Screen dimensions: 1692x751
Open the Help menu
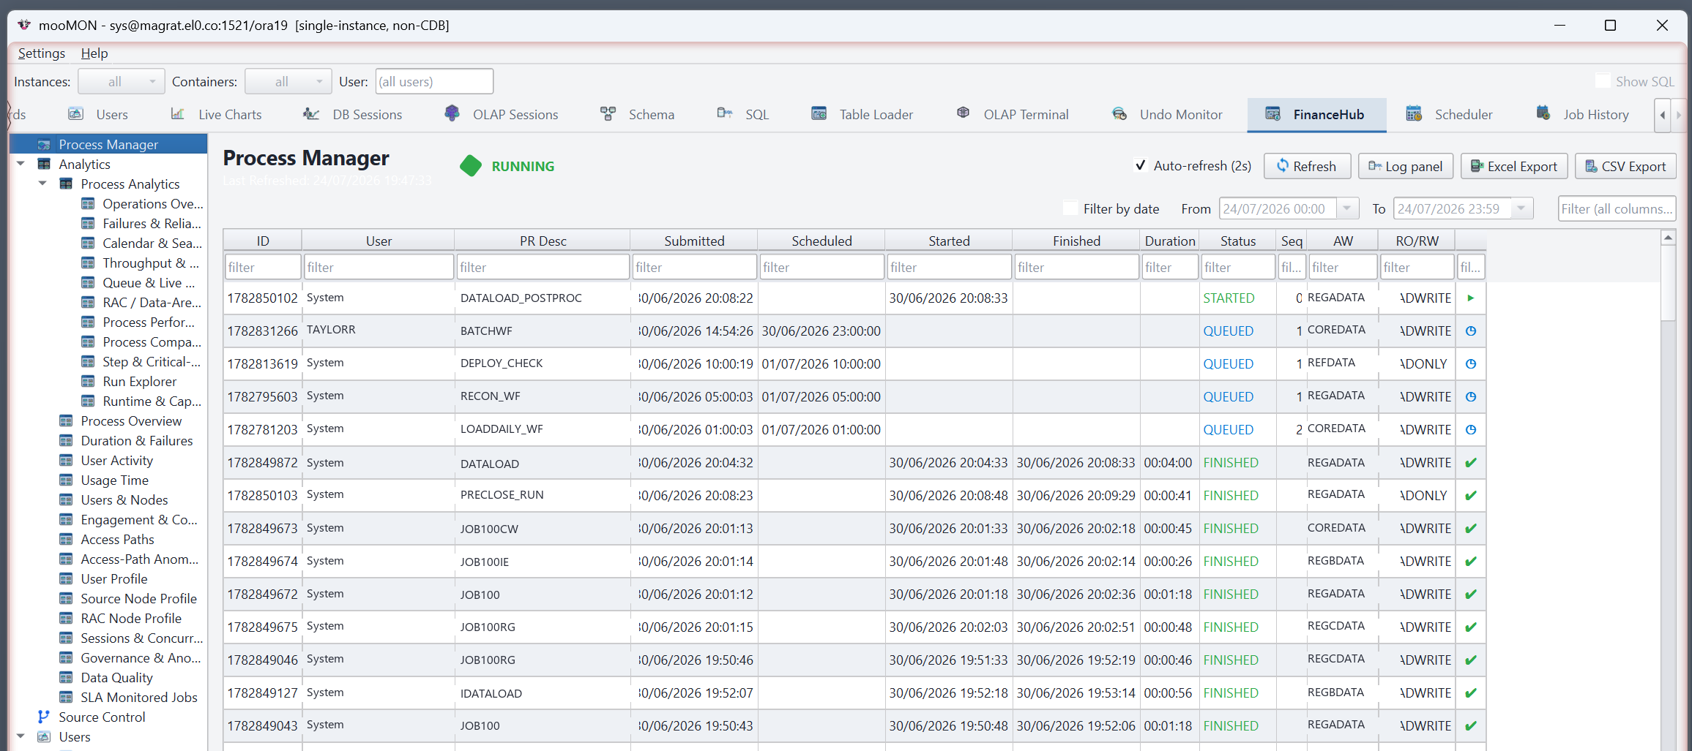[94, 53]
